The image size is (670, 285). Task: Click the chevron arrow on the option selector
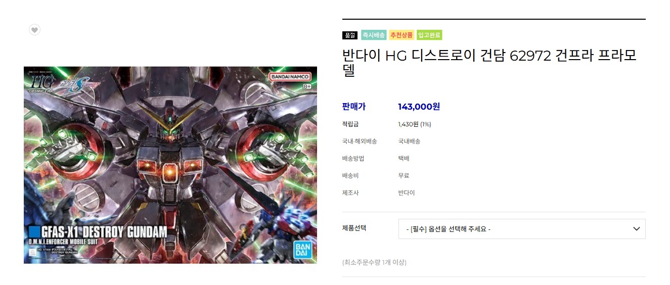(637, 229)
